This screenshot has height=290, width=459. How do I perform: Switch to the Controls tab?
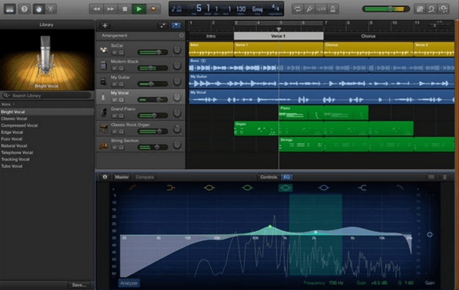pos(268,177)
